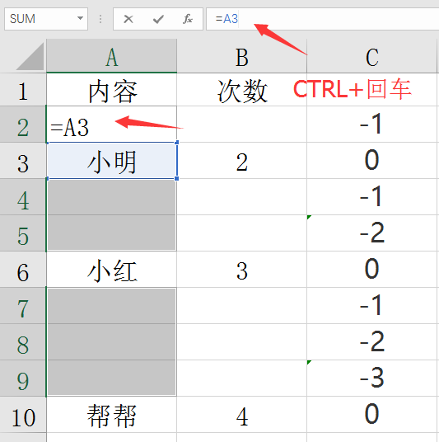Click cell C10 showing 0
The image size is (439, 442).
tap(372, 415)
